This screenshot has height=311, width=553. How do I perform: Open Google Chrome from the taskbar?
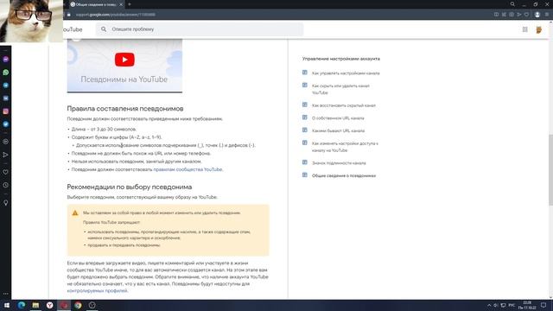(78, 305)
